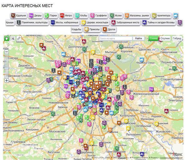Toggle the Приколы category filter

pos(92,29)
